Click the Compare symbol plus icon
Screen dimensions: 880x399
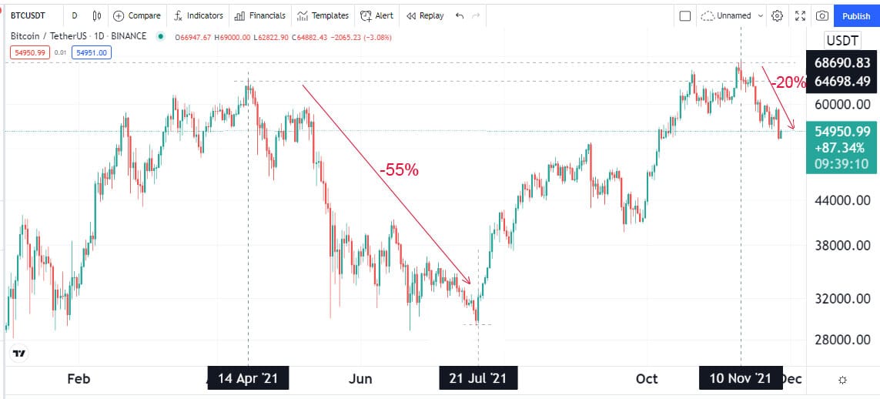(119, 15)
